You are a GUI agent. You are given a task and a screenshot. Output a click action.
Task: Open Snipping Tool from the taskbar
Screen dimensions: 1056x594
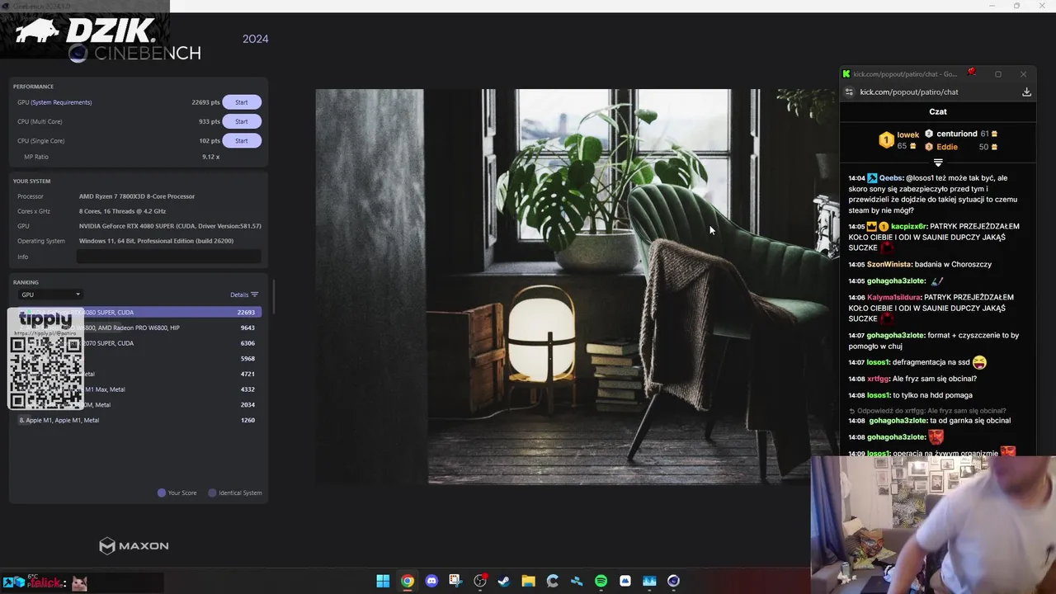point(455,581)
